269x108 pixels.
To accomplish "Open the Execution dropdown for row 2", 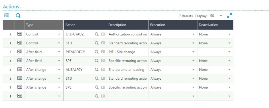I will tap(193, 43).
